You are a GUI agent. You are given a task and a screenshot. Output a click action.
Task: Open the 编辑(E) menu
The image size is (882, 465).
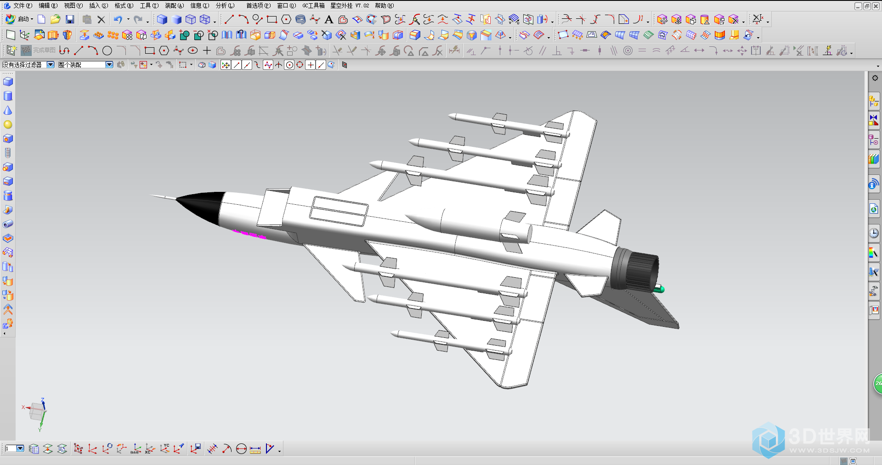pos(48,6)
